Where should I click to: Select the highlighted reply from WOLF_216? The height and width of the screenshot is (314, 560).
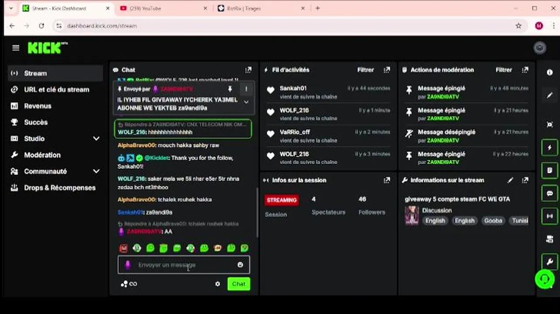183,129
